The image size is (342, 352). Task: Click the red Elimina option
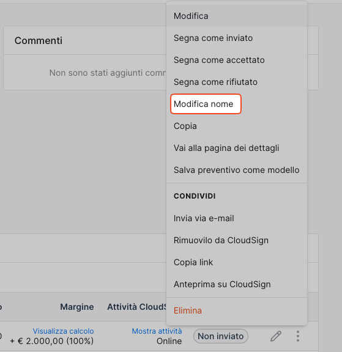click(237, 310)
